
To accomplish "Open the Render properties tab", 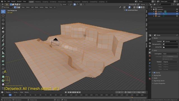I will pos(150,43).
